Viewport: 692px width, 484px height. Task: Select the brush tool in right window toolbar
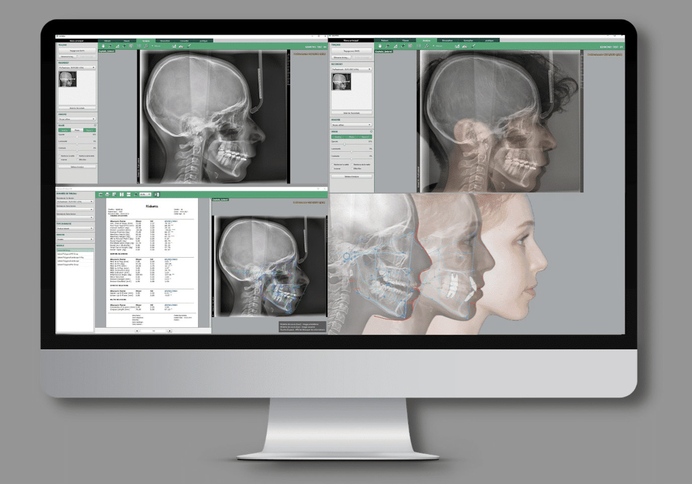click(x=473, y=46)
